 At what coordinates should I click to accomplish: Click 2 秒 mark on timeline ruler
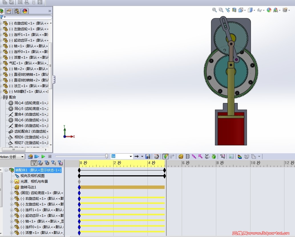click(x=117, y=163)
